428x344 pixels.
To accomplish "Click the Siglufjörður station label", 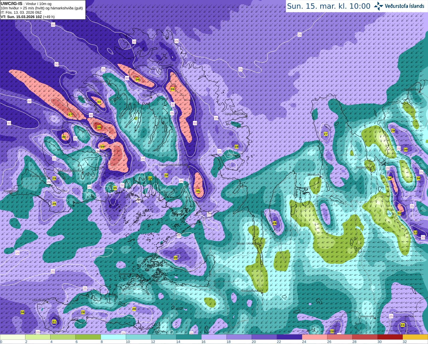I will pos(412,90).
